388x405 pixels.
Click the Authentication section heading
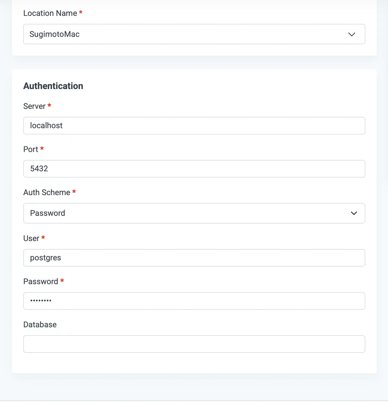pos(53,86)
